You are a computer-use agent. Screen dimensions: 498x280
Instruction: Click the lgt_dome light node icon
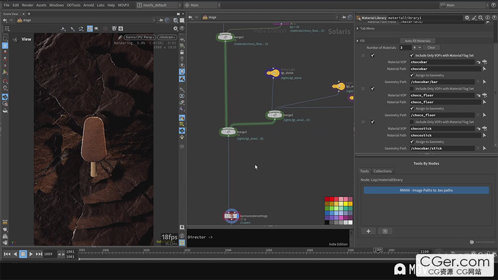coord(273,73)
